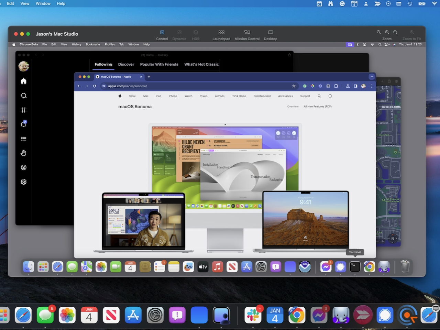Expand Chrome's tab search chevron
This screenshot has height=330, width=440.
pyautogui.click(x=372, y=77)
